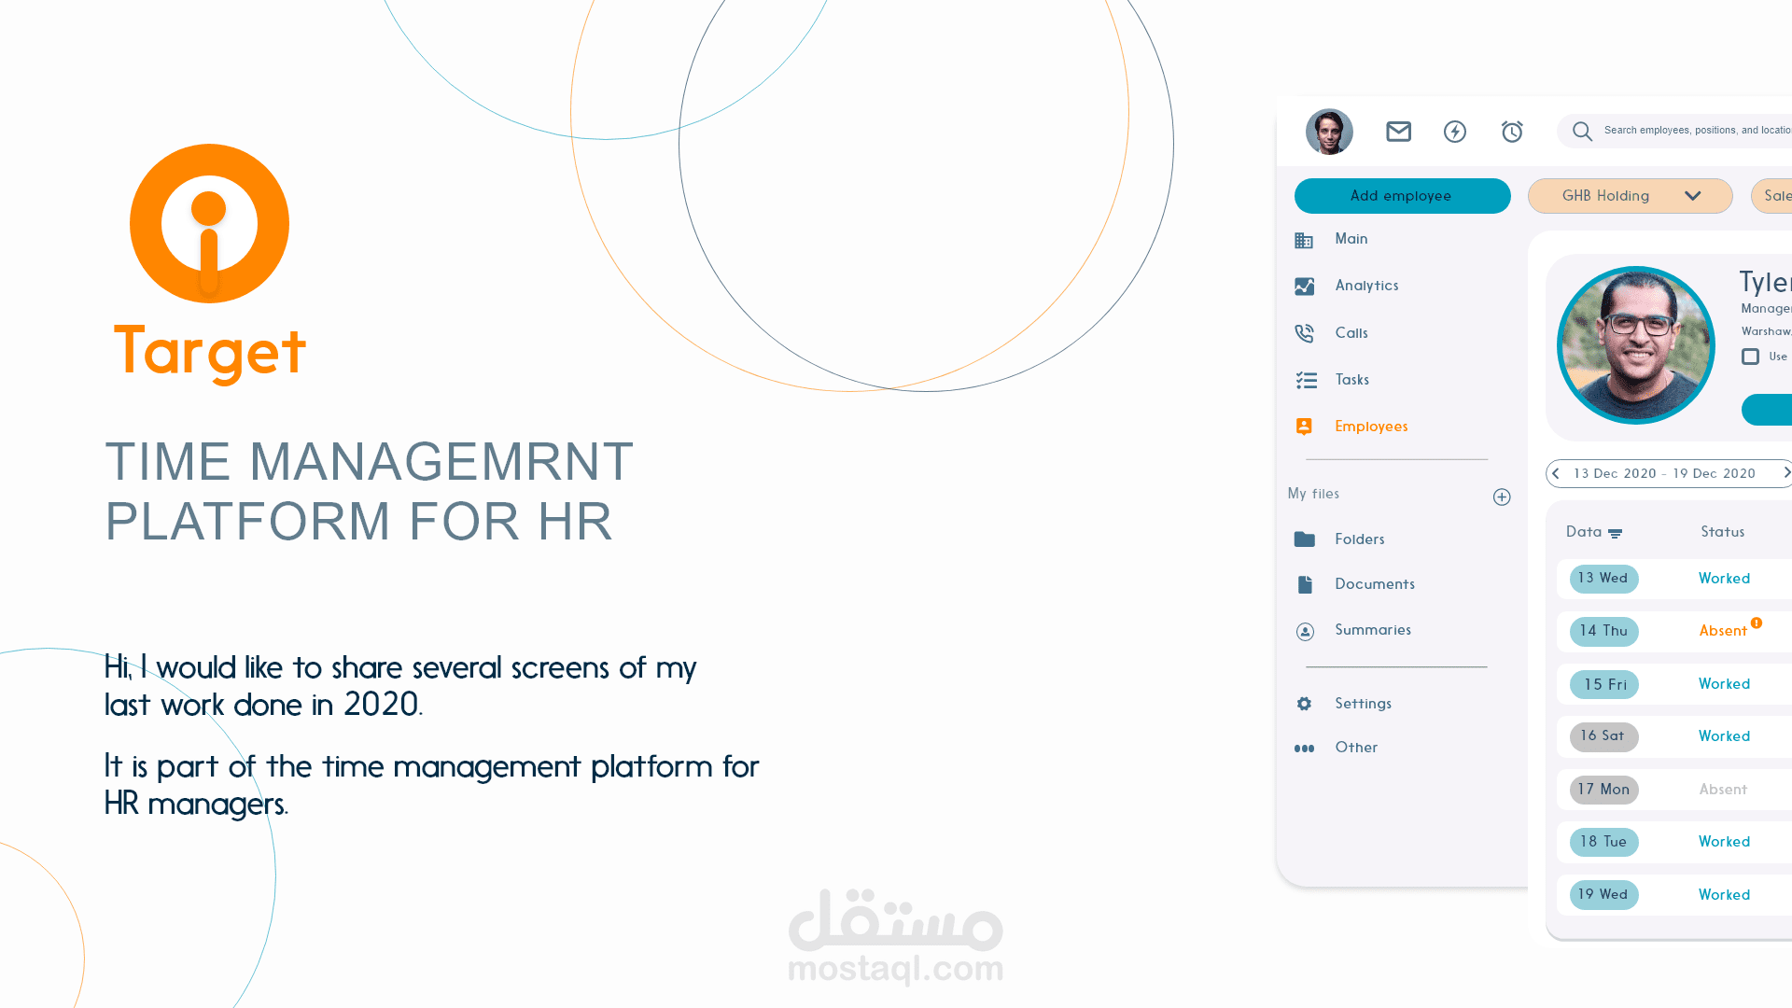Click the lightning bolt activity icon
This screenshot has height=1008, width=1792.
click(x=1455, y=132)
